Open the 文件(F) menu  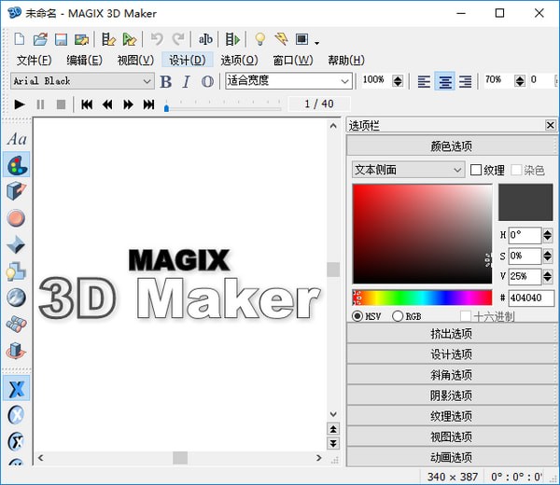35,60
